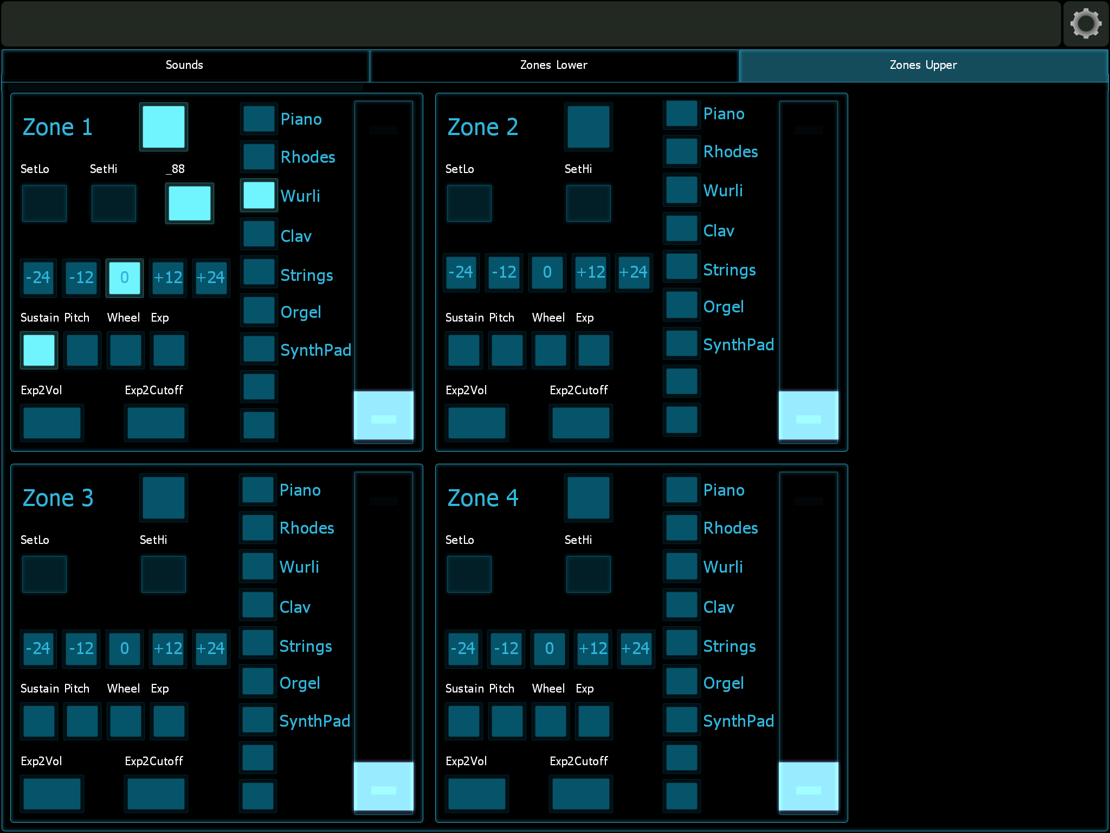Click the Zone 1 volume fader handle
Screen dimensions: 1110x833
384,415
